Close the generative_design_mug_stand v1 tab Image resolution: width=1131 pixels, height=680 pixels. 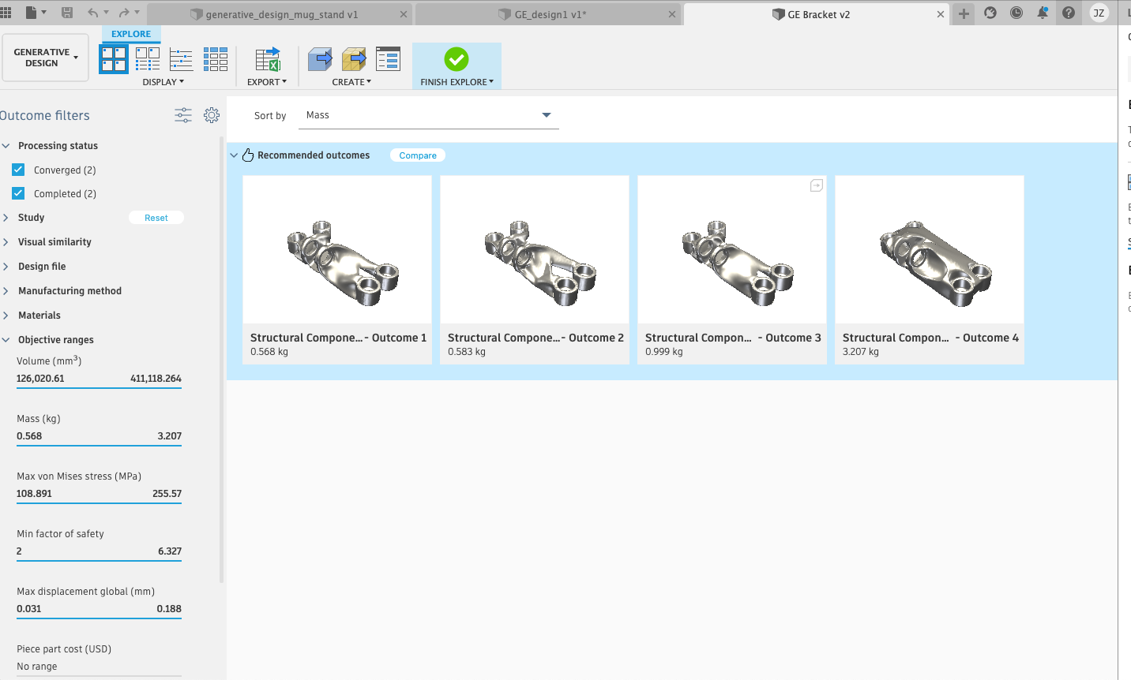pos(404,14)
